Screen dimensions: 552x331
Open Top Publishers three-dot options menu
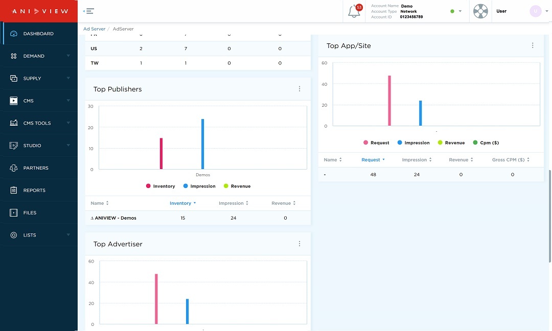(x=300, y=89)
